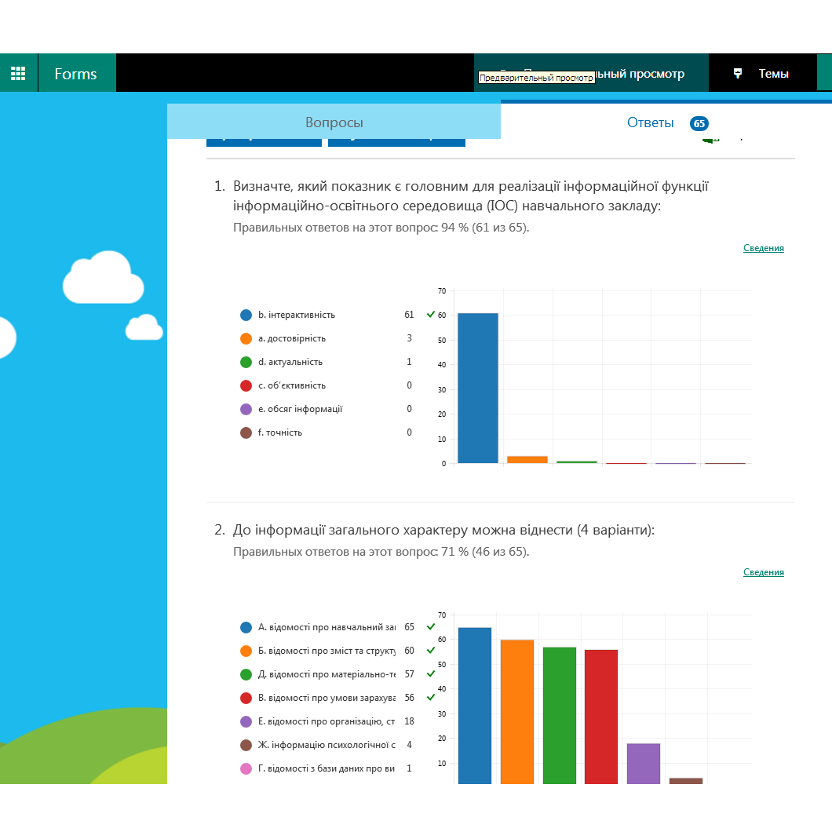Select legend text В. відомості про умови
This screenshot has height=832, width=832.
327,698
